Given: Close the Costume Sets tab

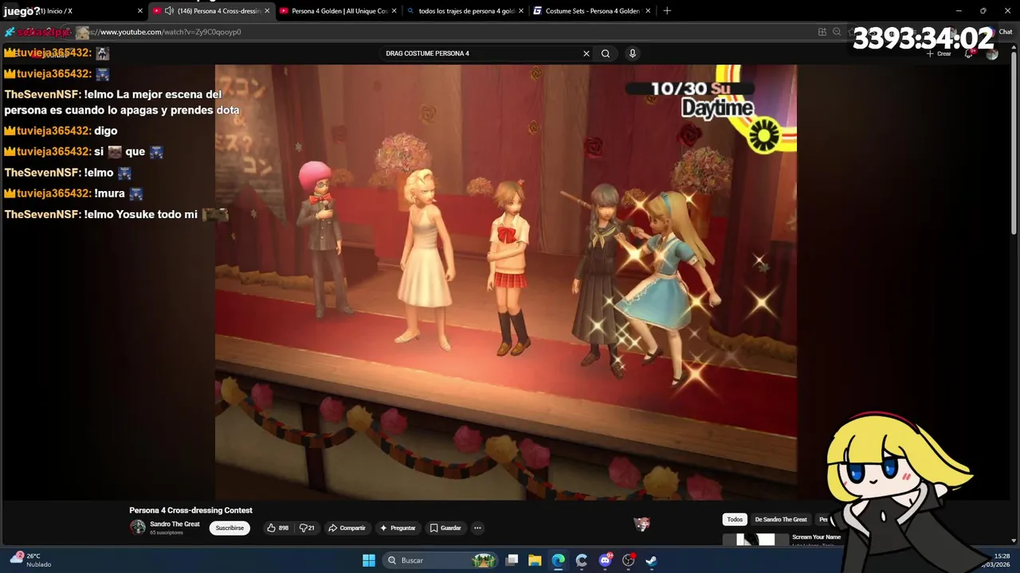Looking at the screenshot, I should 648,11.
